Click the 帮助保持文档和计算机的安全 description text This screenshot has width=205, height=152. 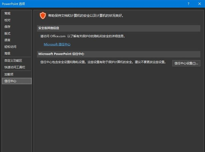(x=86, y=16)
